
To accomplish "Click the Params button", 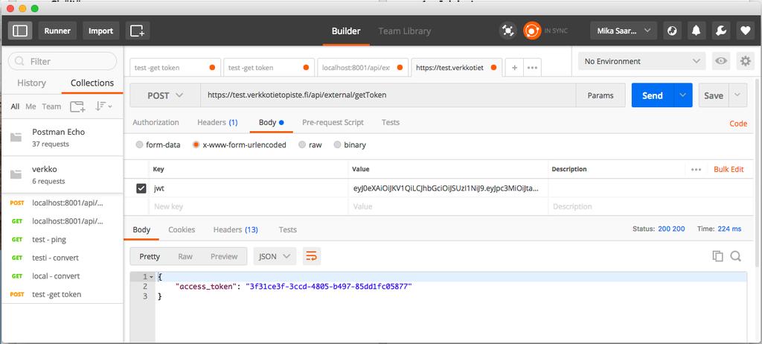I will point(601,95).
